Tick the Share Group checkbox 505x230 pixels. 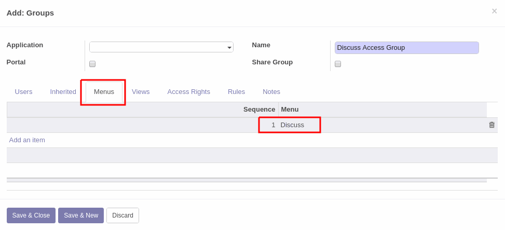[x=338, y=64]
